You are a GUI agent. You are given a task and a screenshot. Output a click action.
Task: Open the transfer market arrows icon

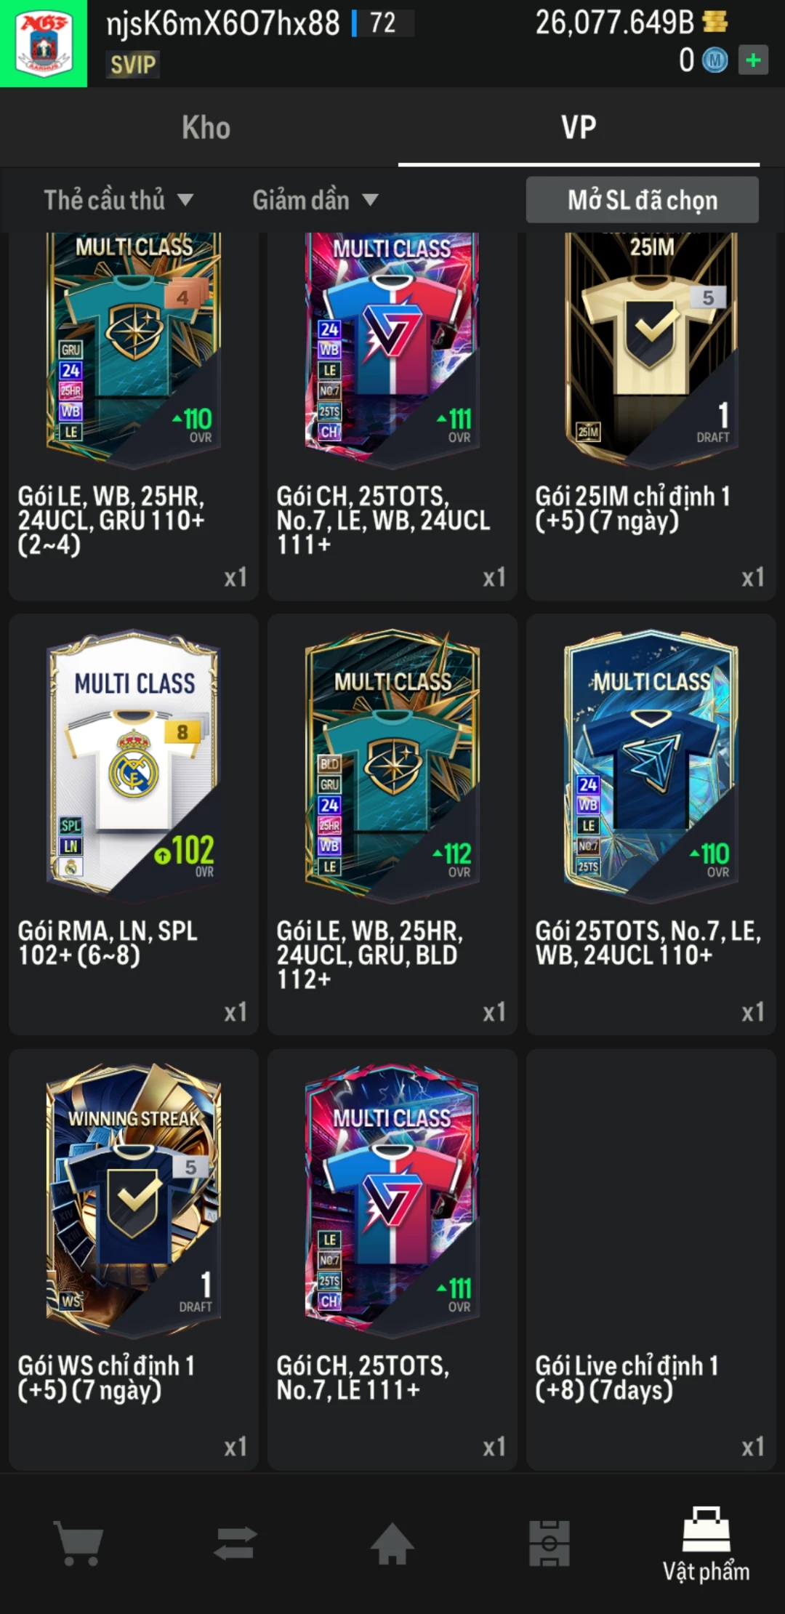click(x=235, y=1543)
